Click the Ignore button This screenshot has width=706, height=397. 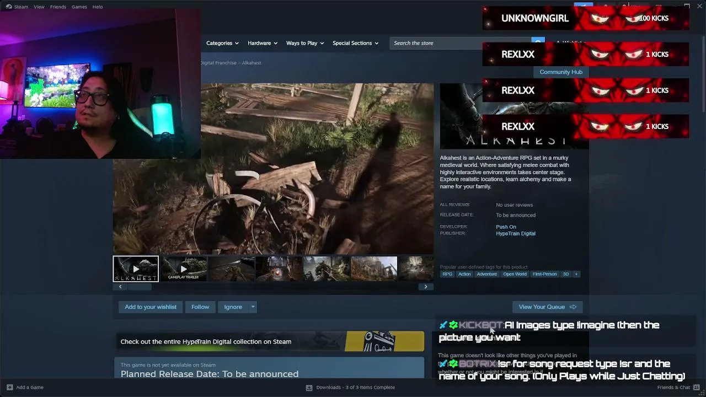coord(233,307)
